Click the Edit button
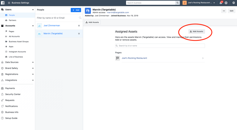This screenshot has height=130, width=237. 231,11
